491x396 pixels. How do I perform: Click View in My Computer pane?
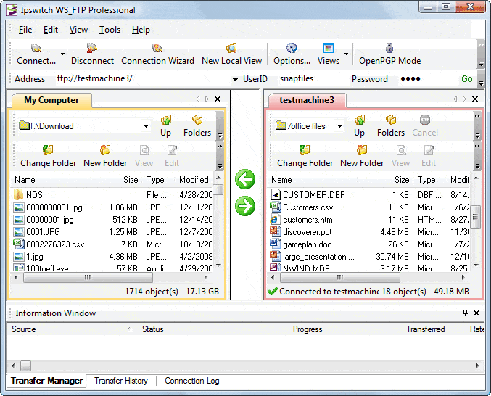coord(144,156)
